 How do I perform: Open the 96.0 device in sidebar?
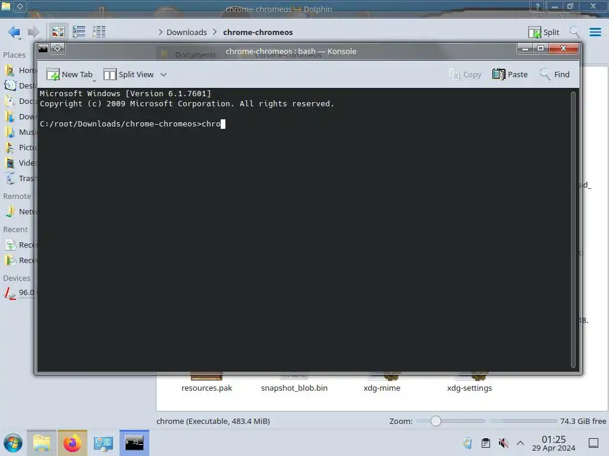tap(20, 293)
